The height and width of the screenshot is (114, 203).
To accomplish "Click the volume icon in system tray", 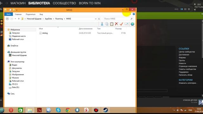I will 178,110.
